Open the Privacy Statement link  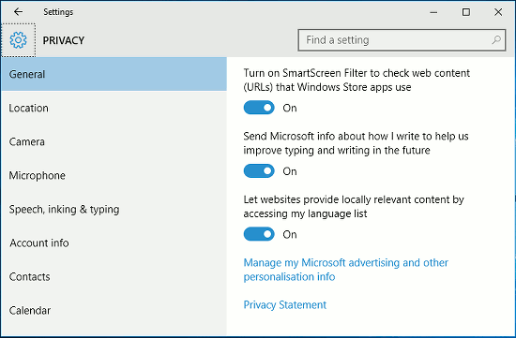285,305
